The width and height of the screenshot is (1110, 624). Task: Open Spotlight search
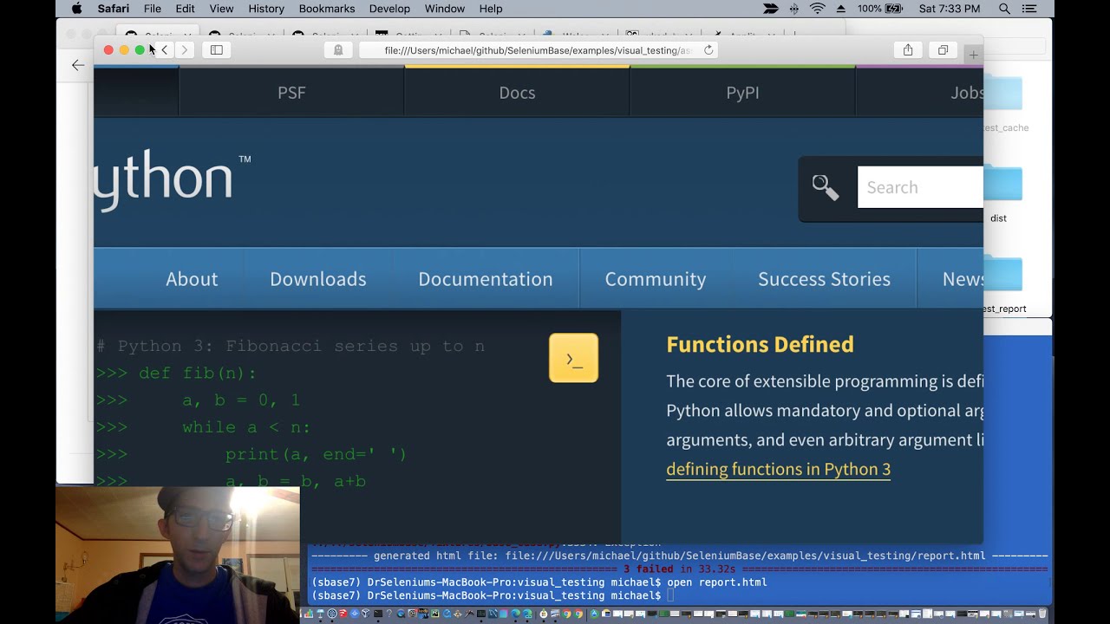[1004, 9]
